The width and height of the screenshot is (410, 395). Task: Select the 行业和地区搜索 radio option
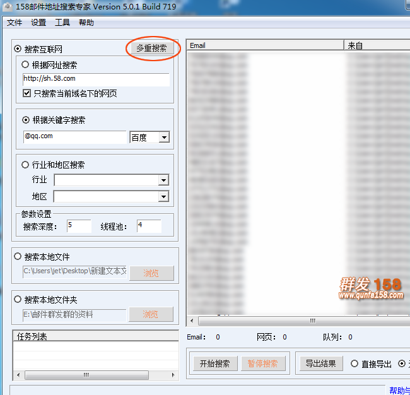tap(25, 165)
